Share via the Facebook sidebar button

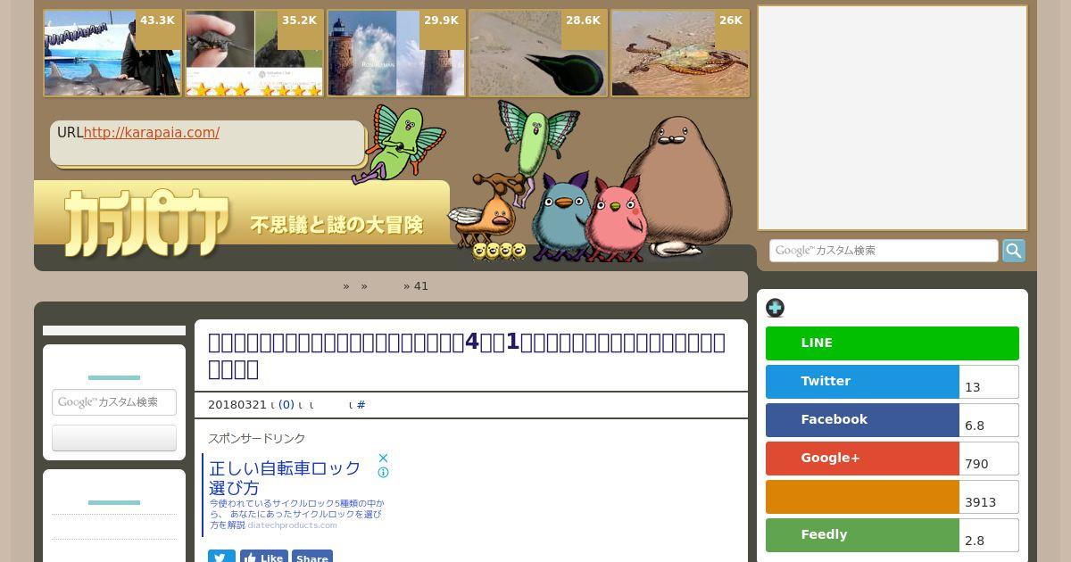[862, 420]
